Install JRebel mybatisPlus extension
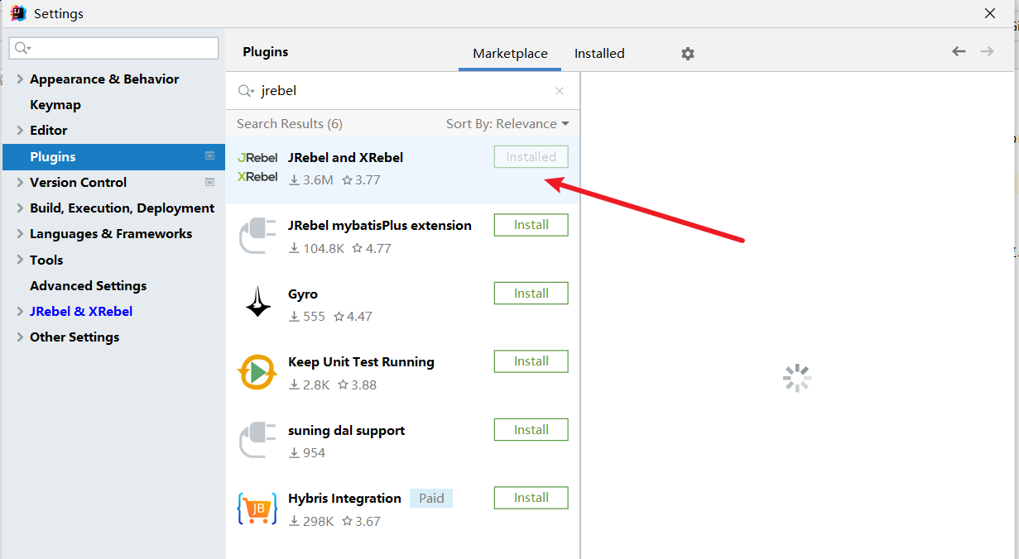Image resolution: width=1019 pixels, height=559 pixels. coord(531,225)
